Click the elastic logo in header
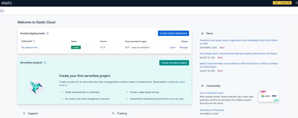The height and width of the screenshot is (118, 298). pos(7,3)
